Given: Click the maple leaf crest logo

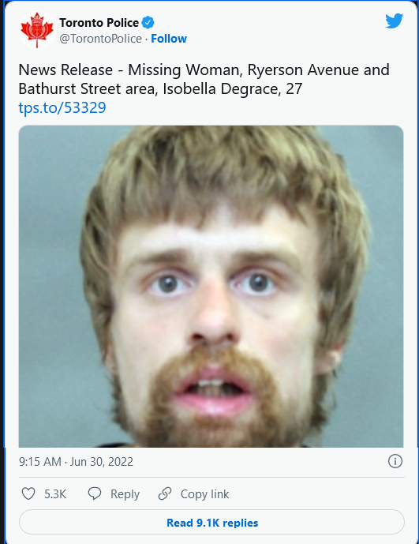Looking at the screenshot, I should pos(37,30).
